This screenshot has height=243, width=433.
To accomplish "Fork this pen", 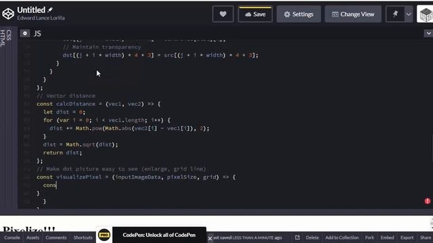I will [369, 238].
